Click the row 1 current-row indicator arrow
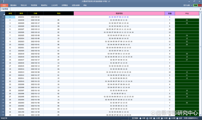This screenshot has height=120, width=202. pos(1,17)
